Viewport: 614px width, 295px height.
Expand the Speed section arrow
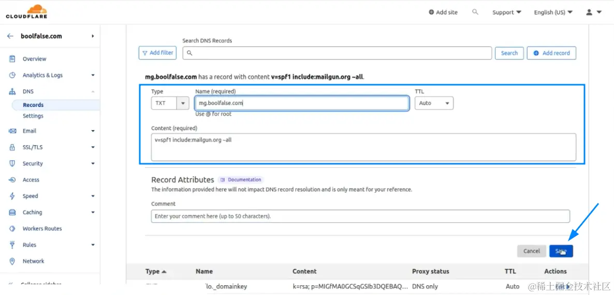[93, 196]
